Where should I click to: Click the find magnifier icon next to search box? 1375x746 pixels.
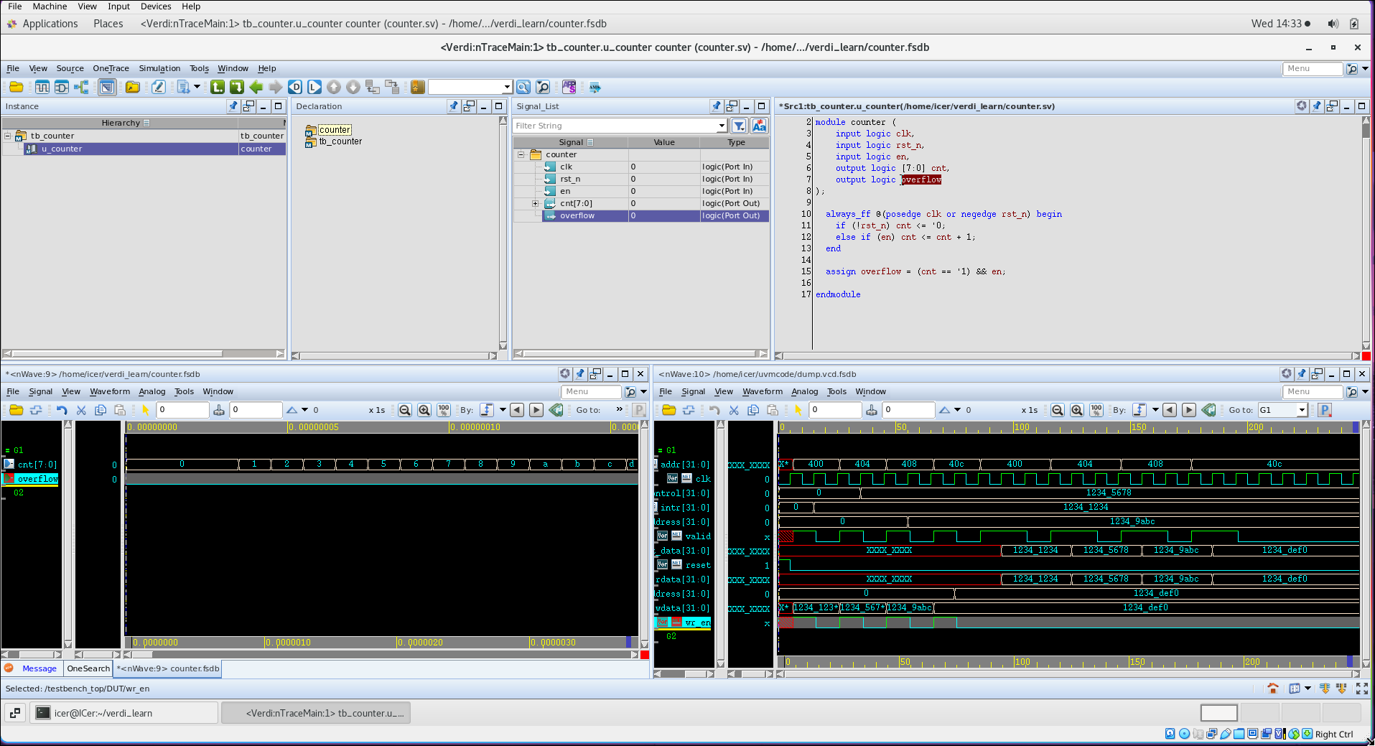pyautogui.click(x=523, y=87)
